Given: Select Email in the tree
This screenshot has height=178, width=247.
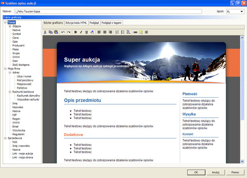Looking at the screenshot, I should click(x=15, y=127).
